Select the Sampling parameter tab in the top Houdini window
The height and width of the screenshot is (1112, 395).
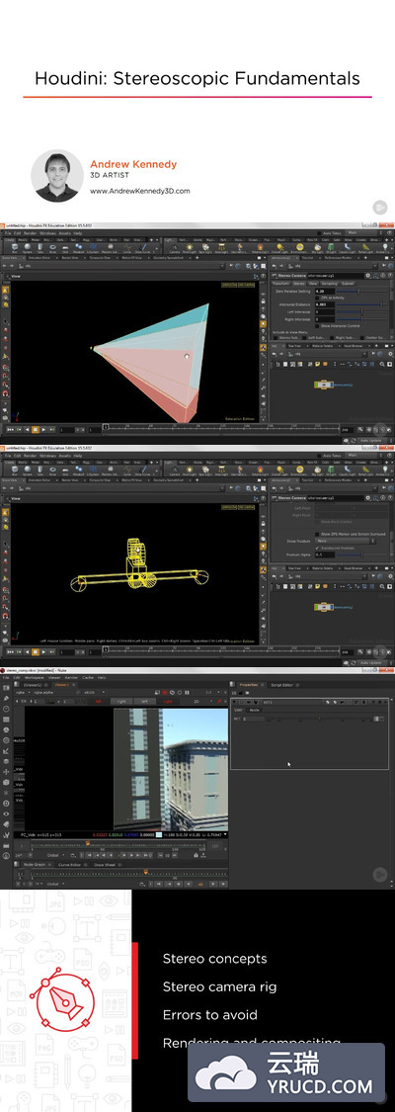click(x=329, y=284)
